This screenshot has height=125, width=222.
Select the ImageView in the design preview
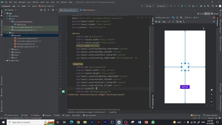[x=185, y=67]
